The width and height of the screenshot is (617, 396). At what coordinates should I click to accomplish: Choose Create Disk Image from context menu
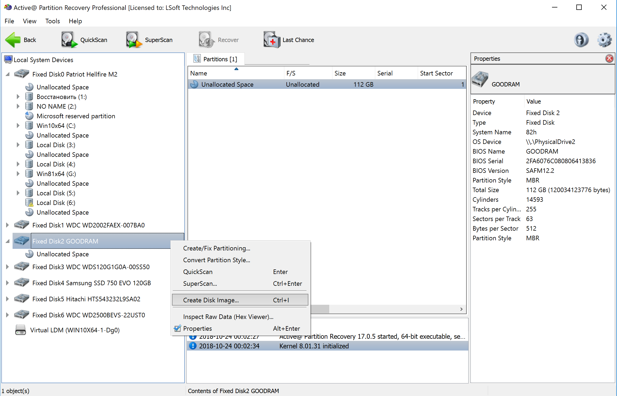point(211,300)
